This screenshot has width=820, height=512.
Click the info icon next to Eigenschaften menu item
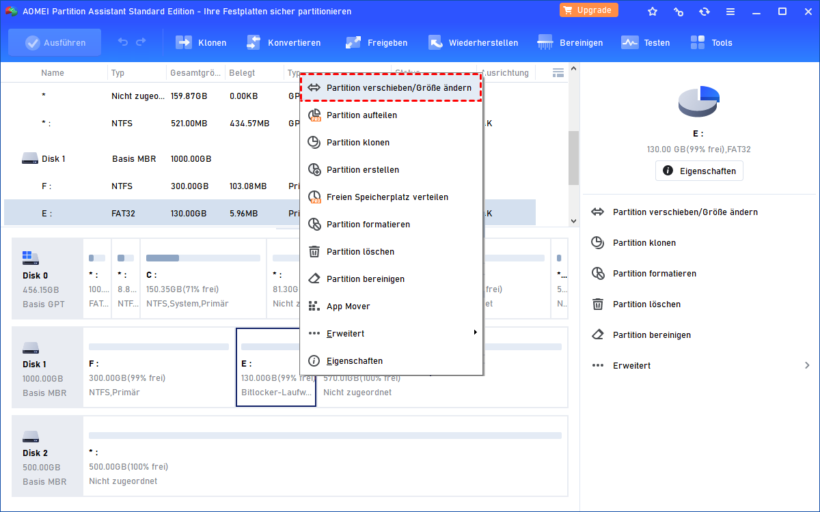click(314, 360)
